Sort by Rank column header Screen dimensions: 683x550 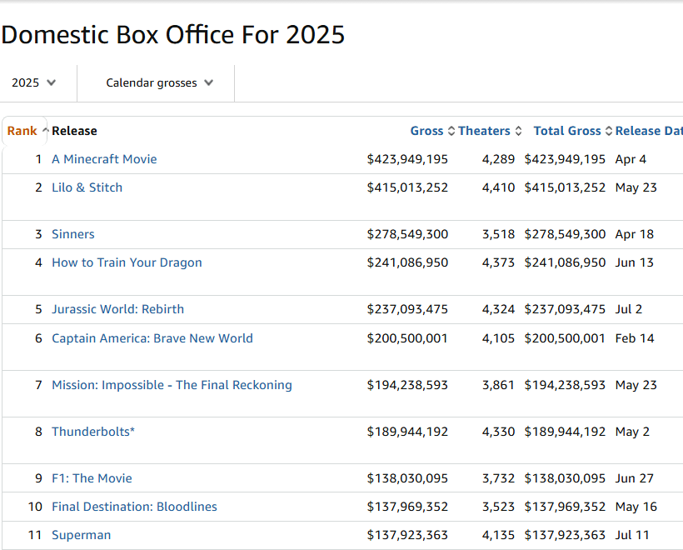tap(22, 131)
